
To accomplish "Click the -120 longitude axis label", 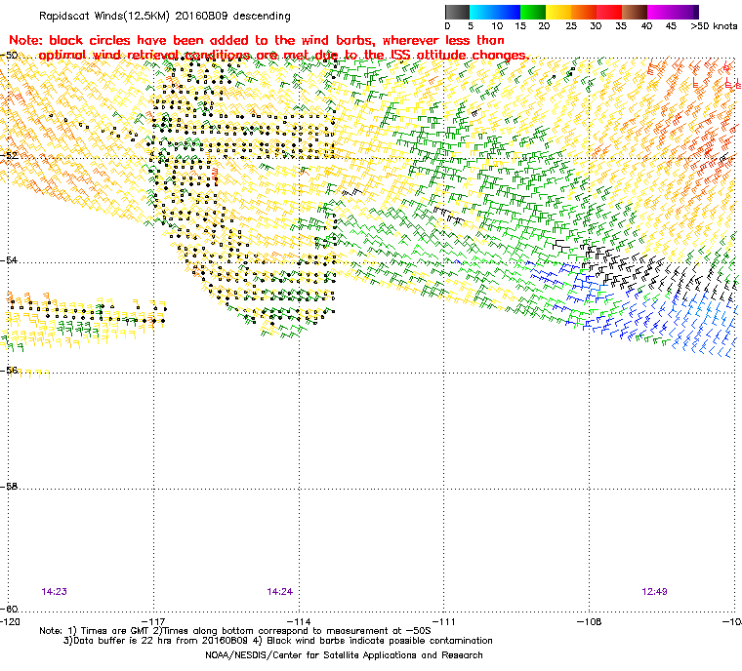I will (x=10, y=621).
